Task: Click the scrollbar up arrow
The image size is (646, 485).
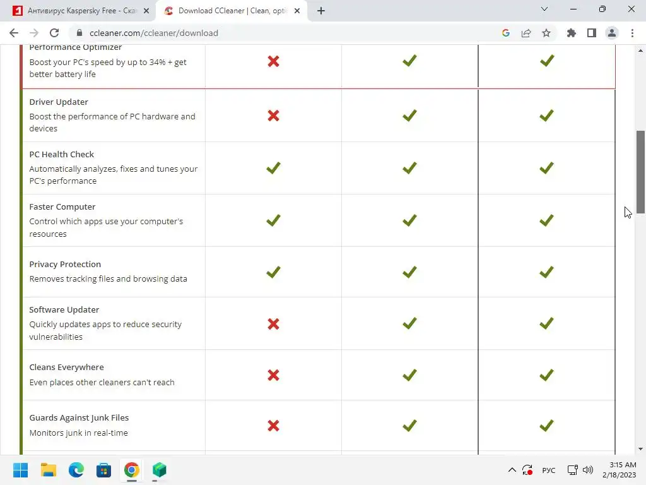Action: [x=641, y=51]
